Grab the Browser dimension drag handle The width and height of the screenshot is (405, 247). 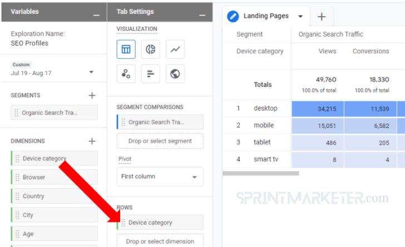click(17, 177)
